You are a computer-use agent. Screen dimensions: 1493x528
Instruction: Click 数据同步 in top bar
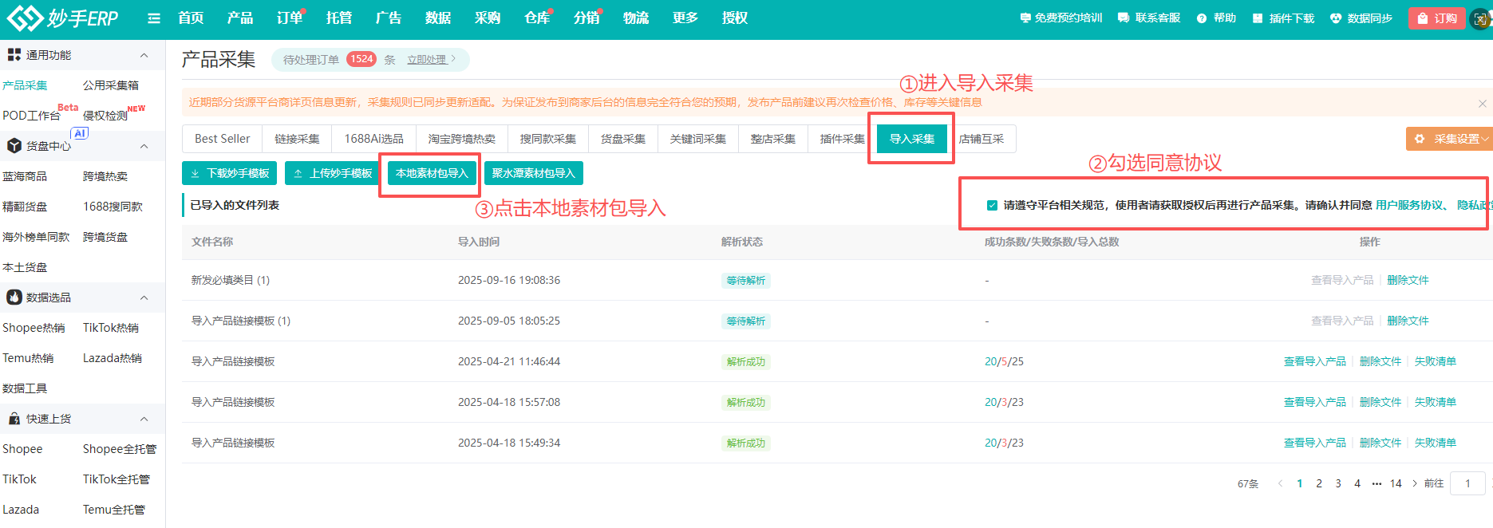coord(1361,18)
